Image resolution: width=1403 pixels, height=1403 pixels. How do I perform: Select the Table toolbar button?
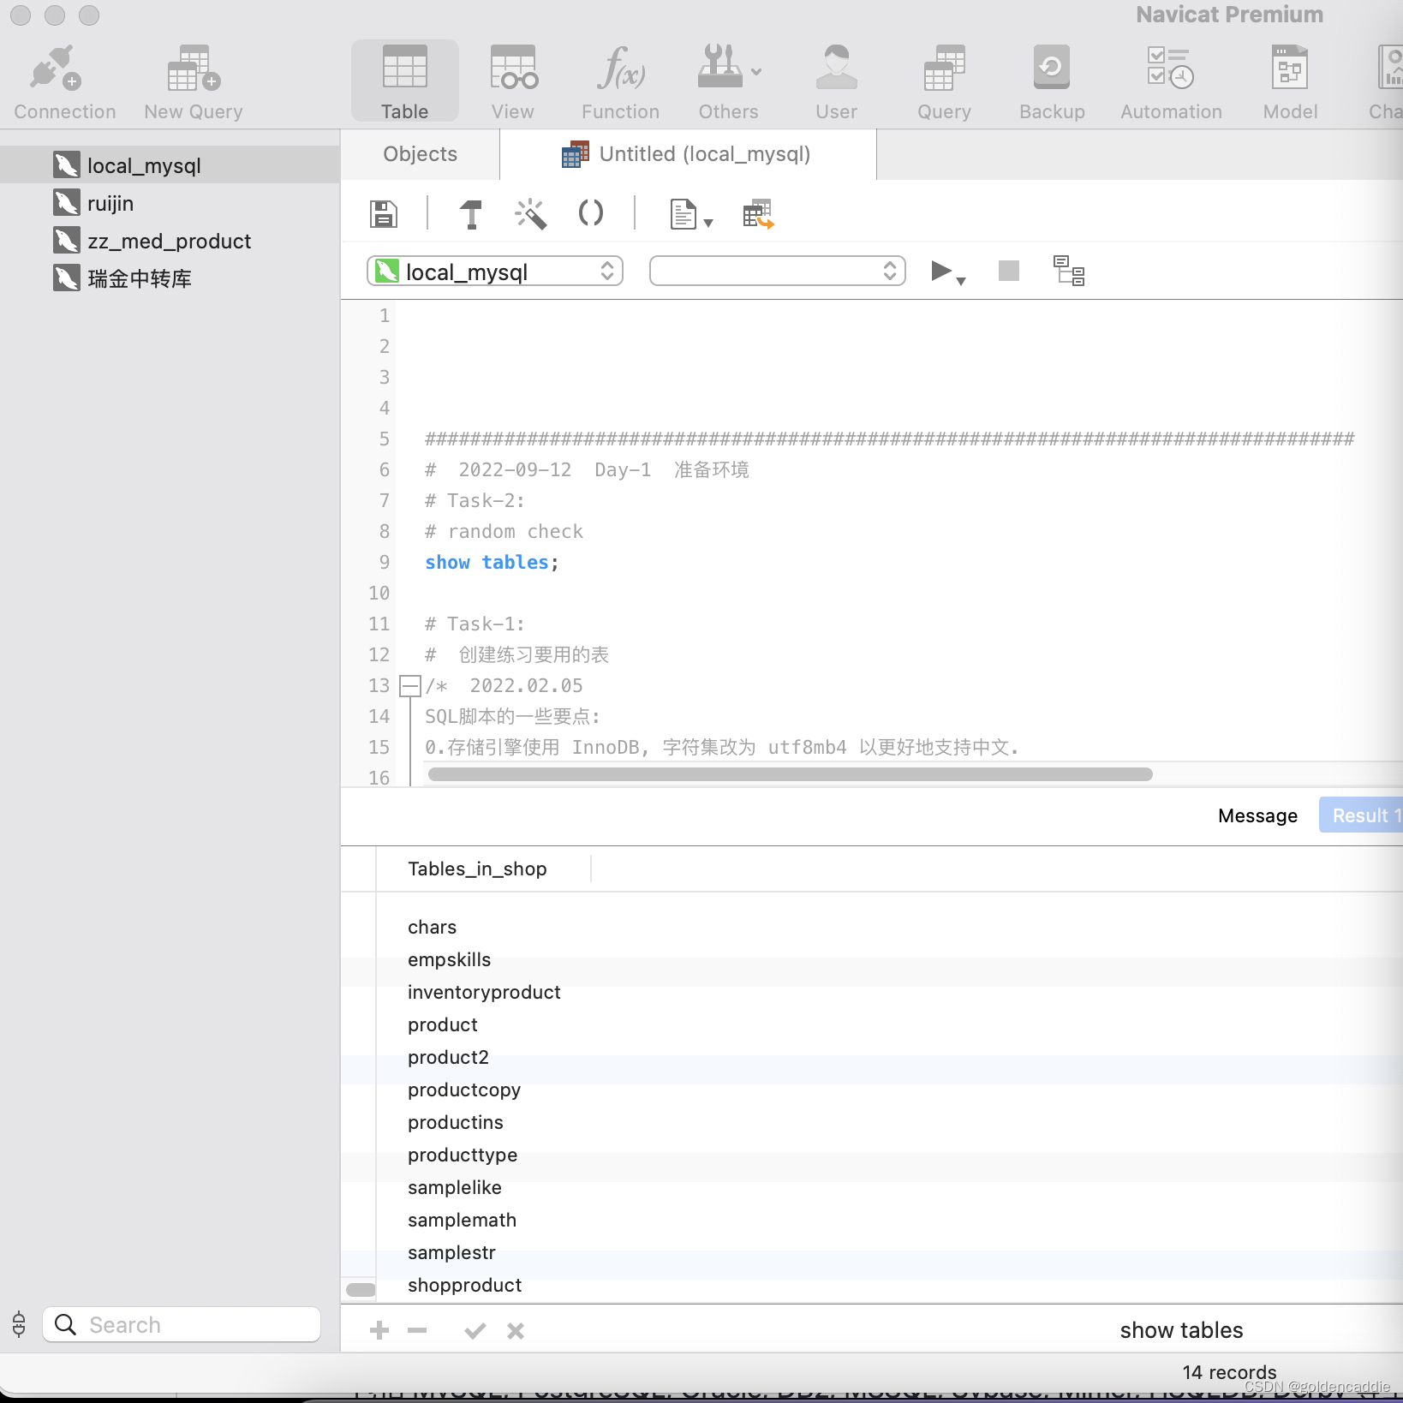(405, 82)
